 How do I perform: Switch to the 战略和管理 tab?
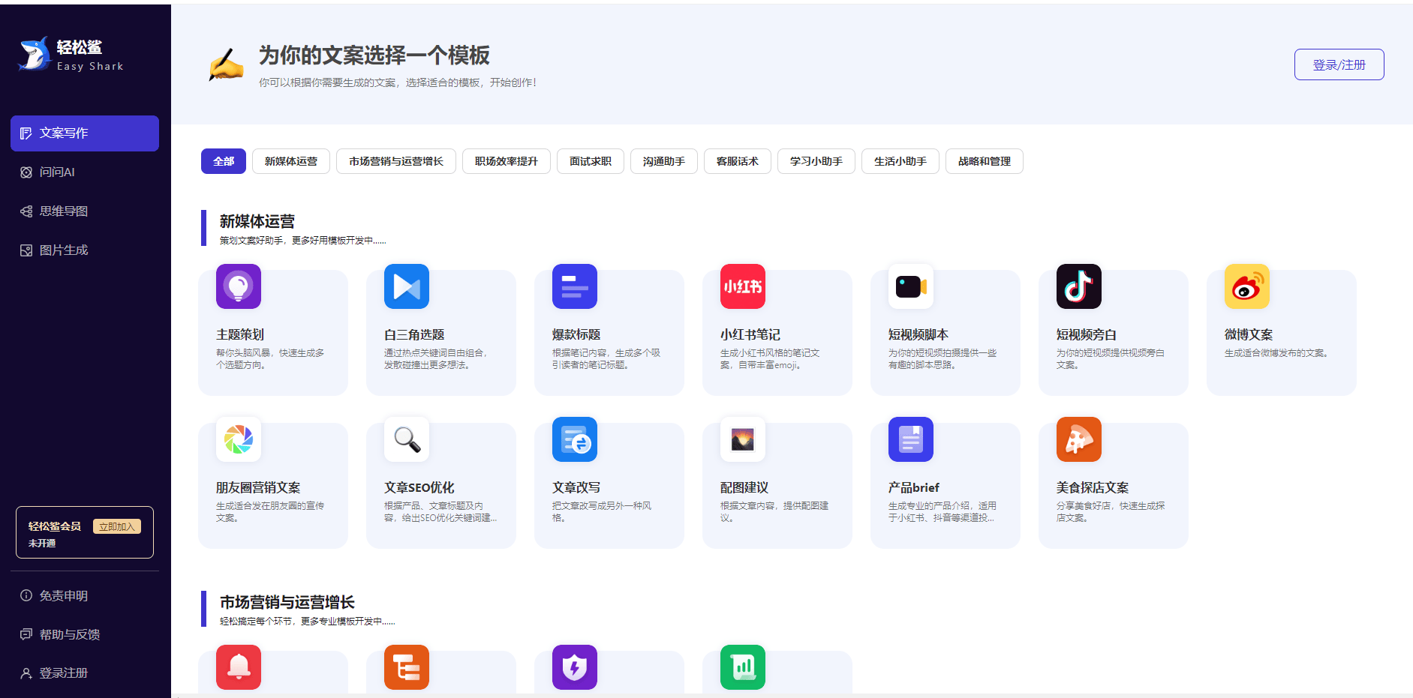pyautogui.click(x=984, y=160)
